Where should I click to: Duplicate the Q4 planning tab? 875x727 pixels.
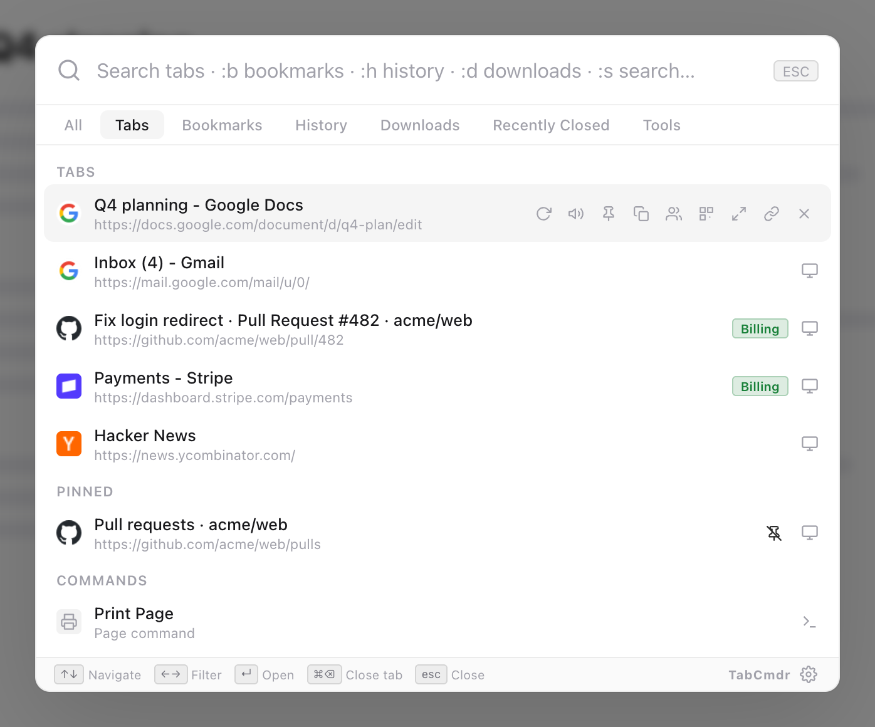click(x=641, y=214)
